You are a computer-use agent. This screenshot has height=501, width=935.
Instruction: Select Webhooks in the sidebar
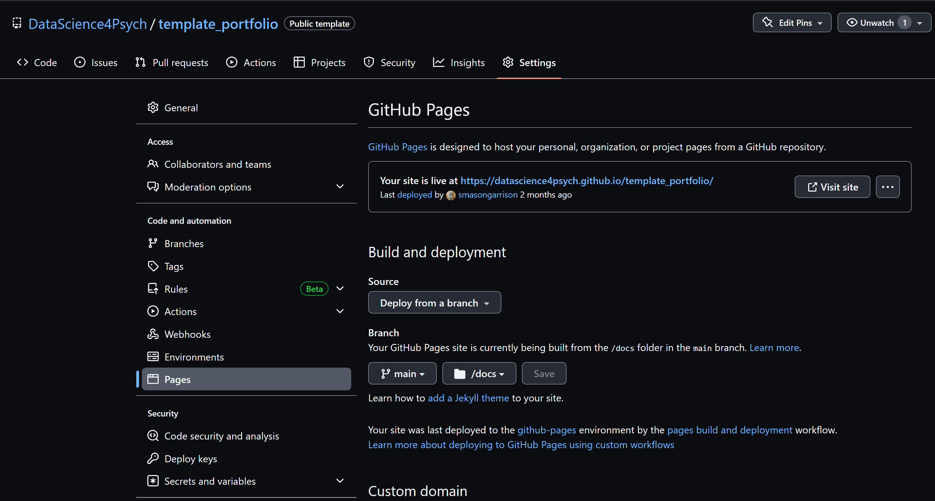click(246, 334)
